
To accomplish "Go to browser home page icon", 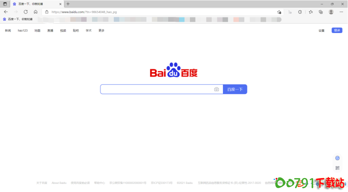I will [36, 12].
